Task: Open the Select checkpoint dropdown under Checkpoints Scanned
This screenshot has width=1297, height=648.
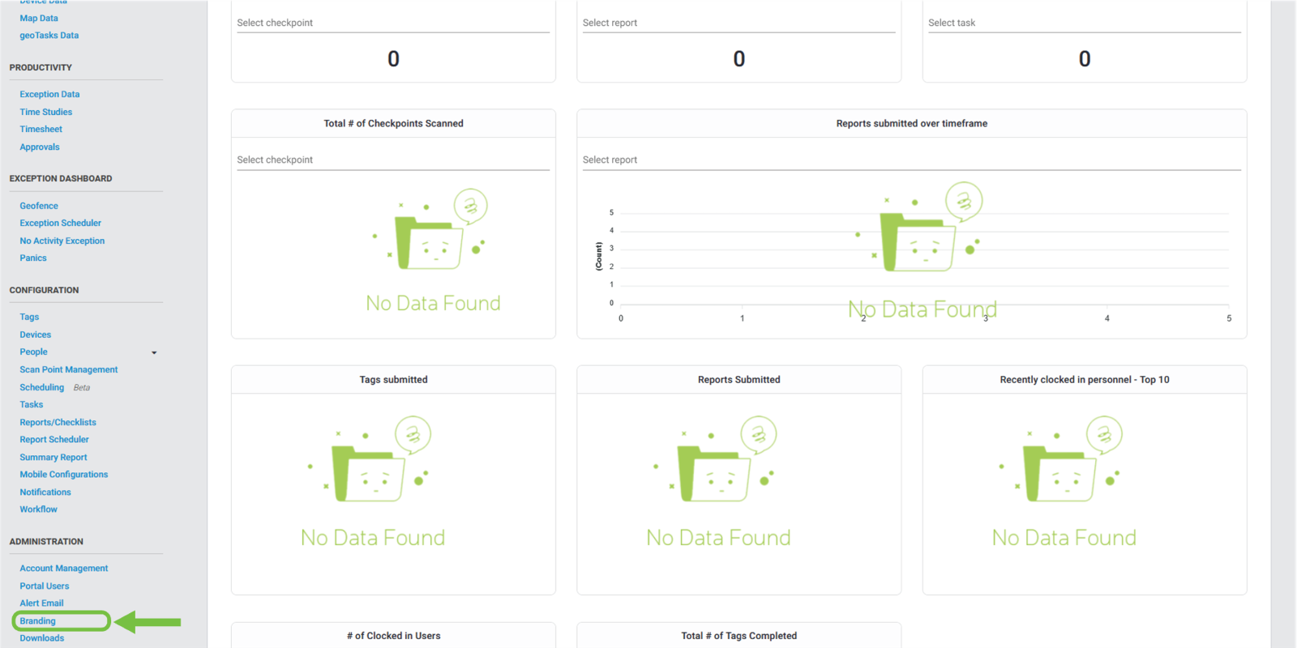Action: coord(392,160)
